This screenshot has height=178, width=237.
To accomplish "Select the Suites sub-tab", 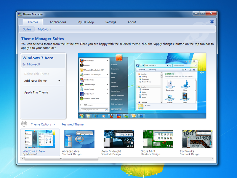I will pyautogui.click(x=27, y=29).
